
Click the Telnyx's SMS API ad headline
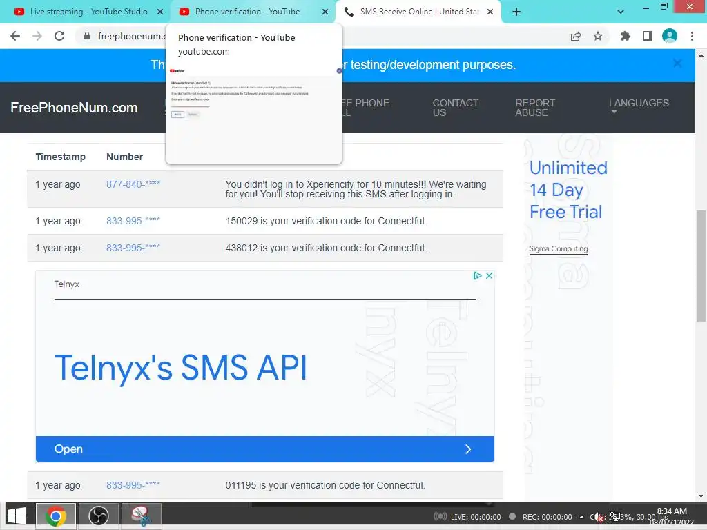point(181,367)
